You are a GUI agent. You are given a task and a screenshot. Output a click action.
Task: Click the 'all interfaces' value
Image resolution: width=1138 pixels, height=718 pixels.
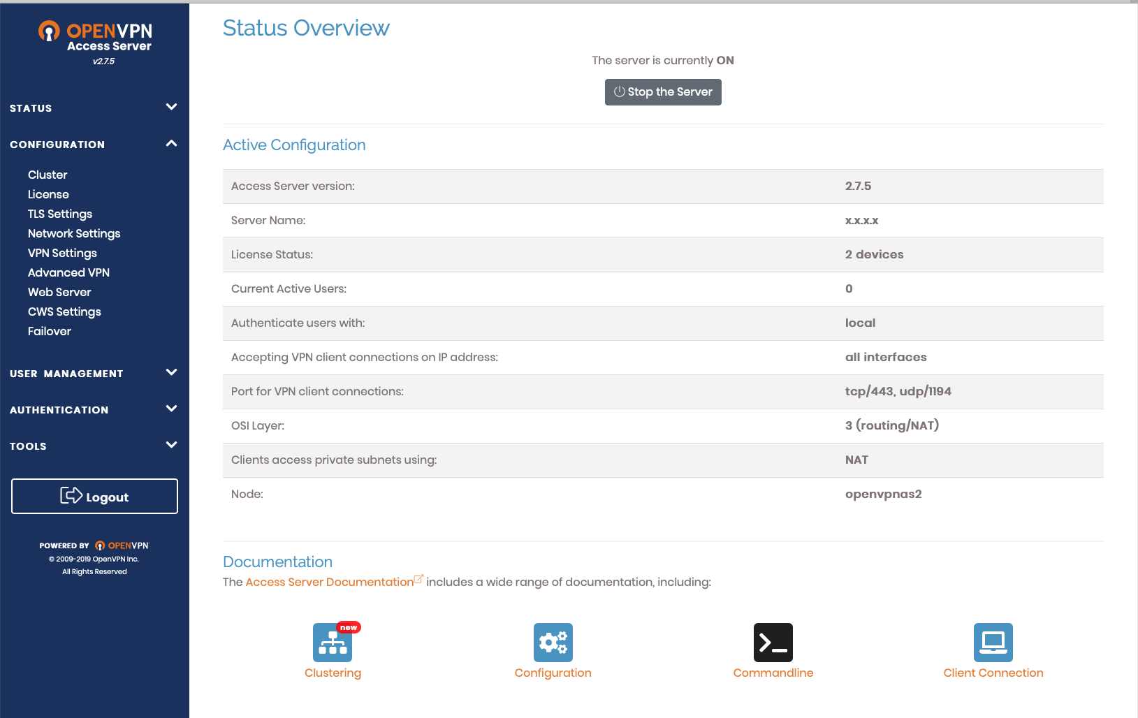point(886,357)
